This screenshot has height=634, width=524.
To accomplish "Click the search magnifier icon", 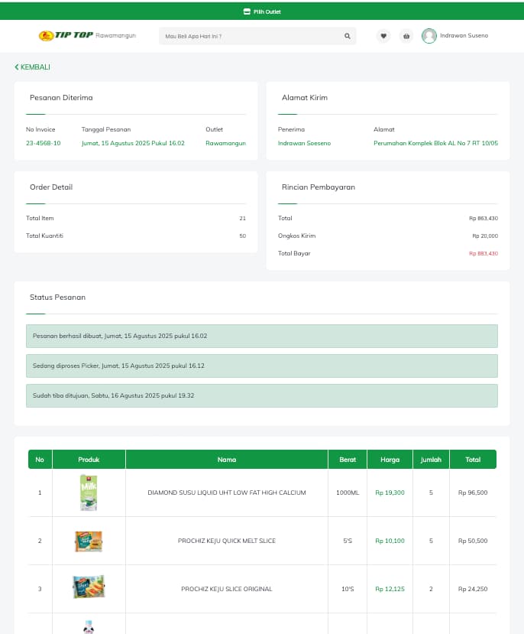I will click(348, 36).
